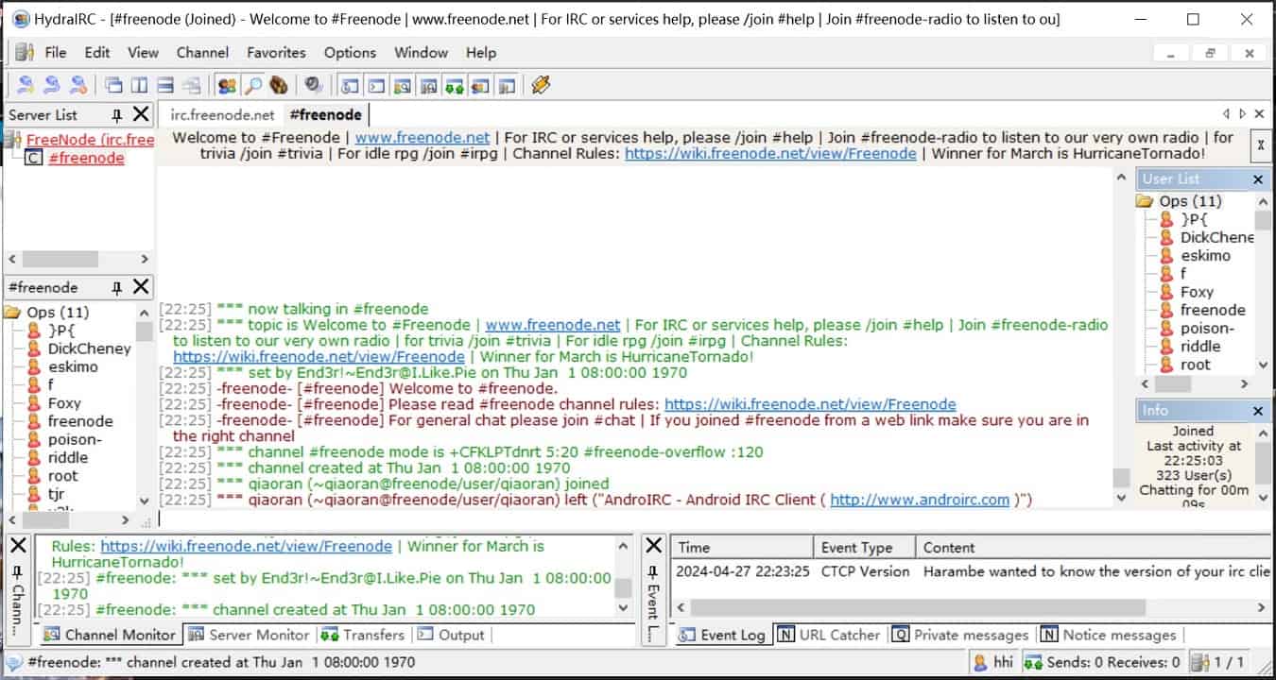Collapse the FreeNode server tree node
Screen dimensions: 1276x680
tap(12, 140)
